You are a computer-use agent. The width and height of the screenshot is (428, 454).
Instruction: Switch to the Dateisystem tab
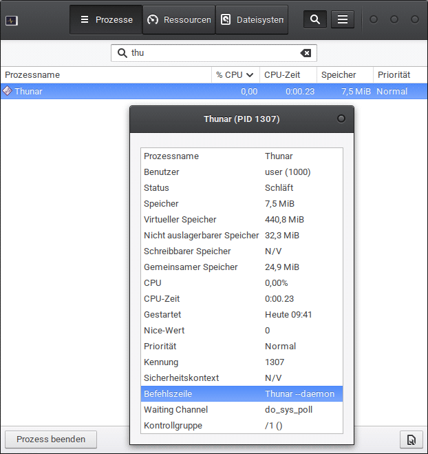[252, 20]
